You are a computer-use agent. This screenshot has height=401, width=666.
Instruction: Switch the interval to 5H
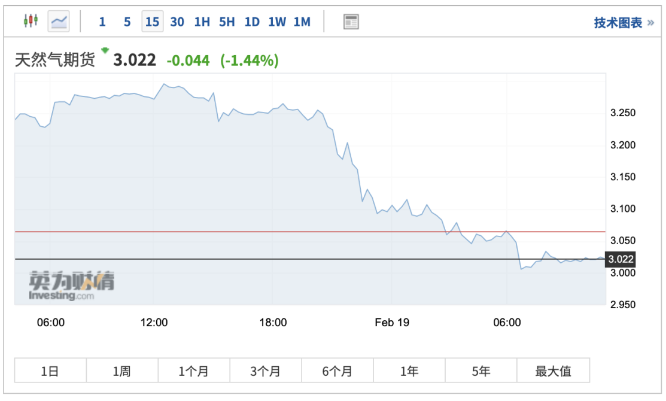tap(227, 22)
